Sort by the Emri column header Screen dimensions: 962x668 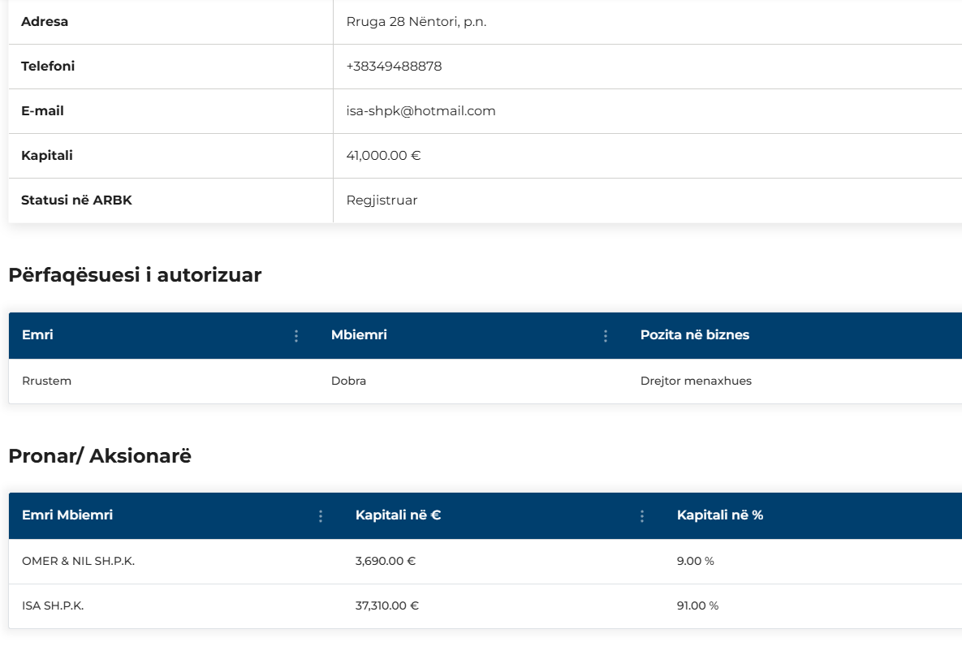pos(37,334)
